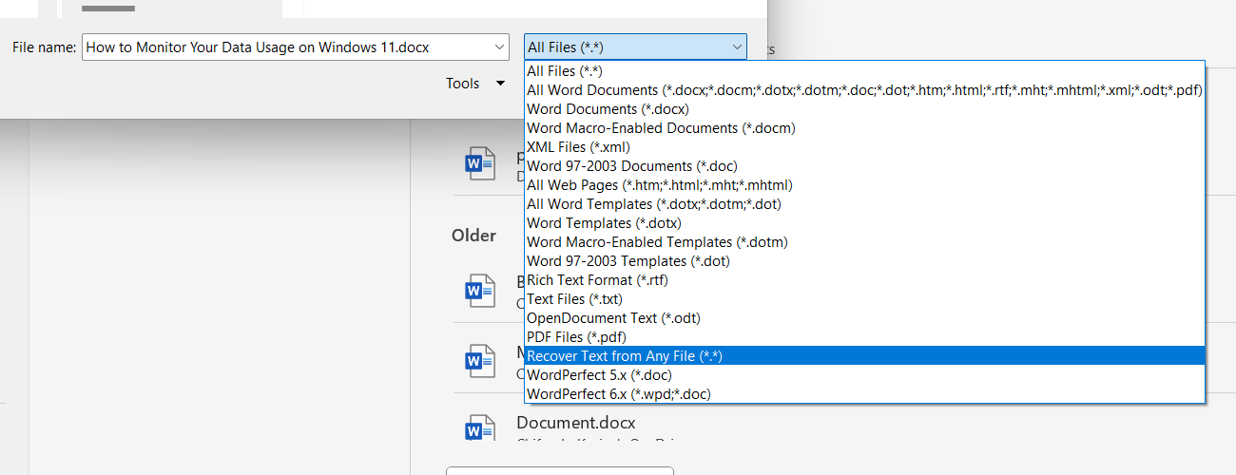Select Word Macro-Enabled Documents (*.docm)
The height and width of the screenshot is (475, 1236).
pos(864,128)
